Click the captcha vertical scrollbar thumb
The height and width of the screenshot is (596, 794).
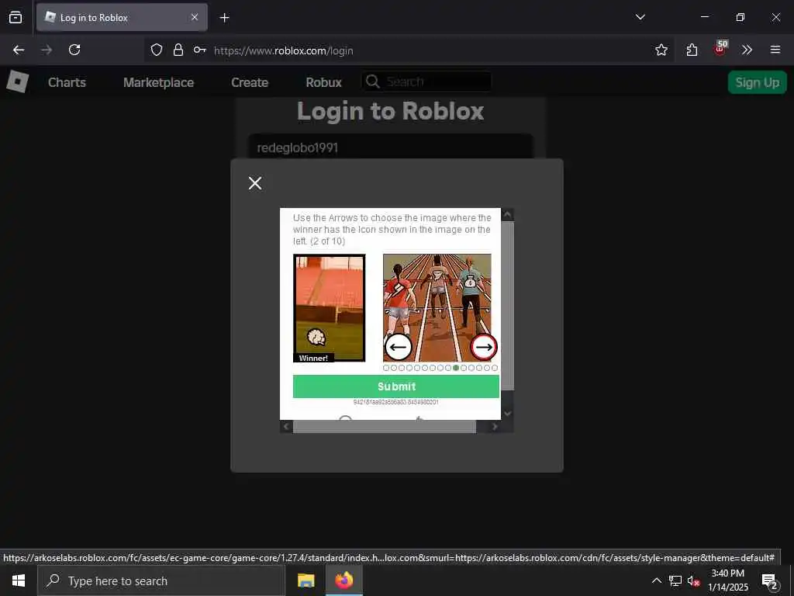point(507,306)
